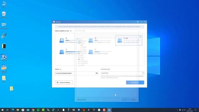Click the active WinfrGUI taskbar icon
This screenshot has width=199, height=112.
click(109, 110)
